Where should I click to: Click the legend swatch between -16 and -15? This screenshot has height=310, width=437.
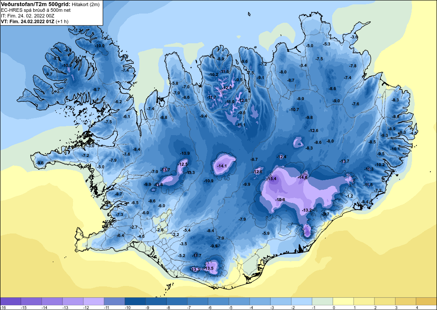pos(10,301)
